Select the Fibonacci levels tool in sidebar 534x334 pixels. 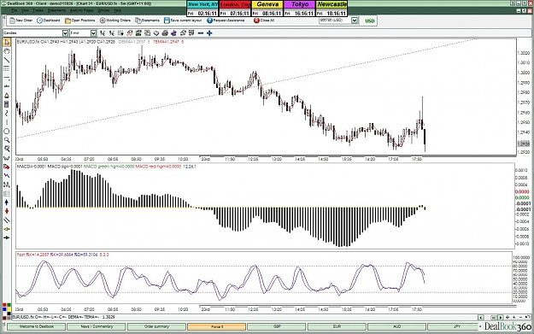point(7,69)
